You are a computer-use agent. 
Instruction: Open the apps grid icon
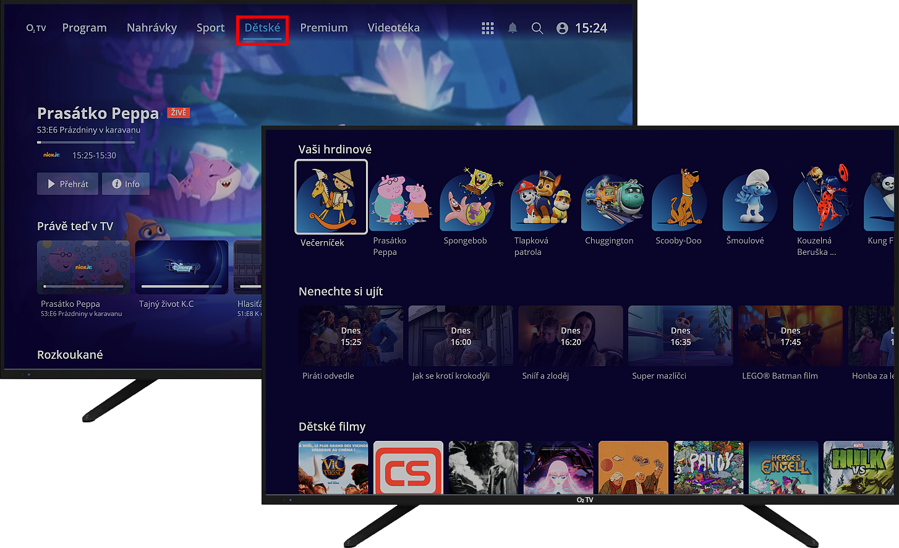488,28
